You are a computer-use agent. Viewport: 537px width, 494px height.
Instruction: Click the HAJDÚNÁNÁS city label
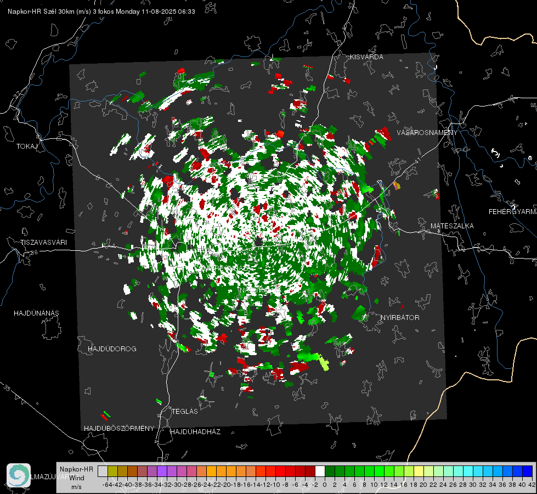tap(36, 313)
